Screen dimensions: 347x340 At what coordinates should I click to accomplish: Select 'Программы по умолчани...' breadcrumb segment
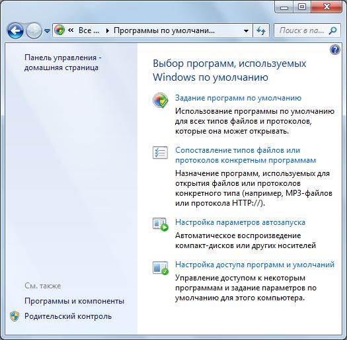click(164, 30)
